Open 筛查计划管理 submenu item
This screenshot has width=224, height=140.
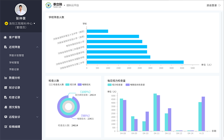tap(16, 55)
